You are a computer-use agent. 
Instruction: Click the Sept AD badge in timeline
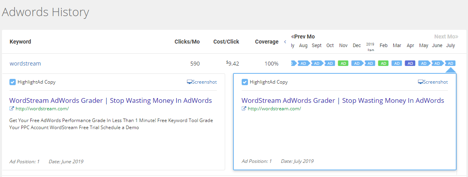(x=317, y=63)
